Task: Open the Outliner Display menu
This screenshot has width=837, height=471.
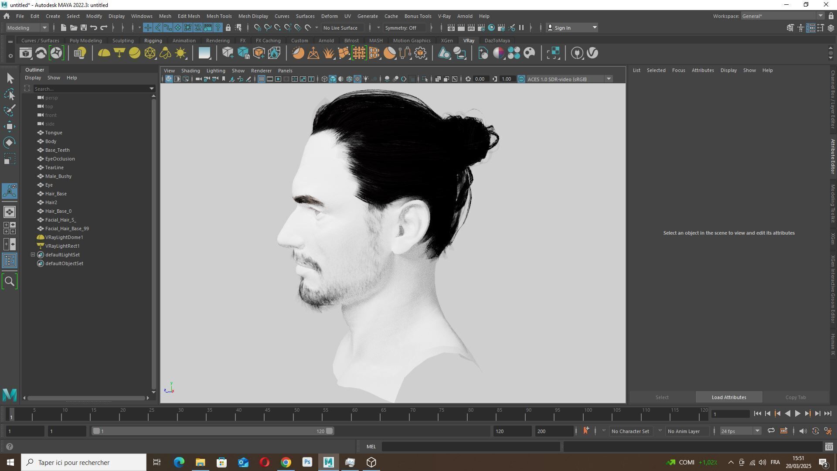Action: tap(33, 78)
